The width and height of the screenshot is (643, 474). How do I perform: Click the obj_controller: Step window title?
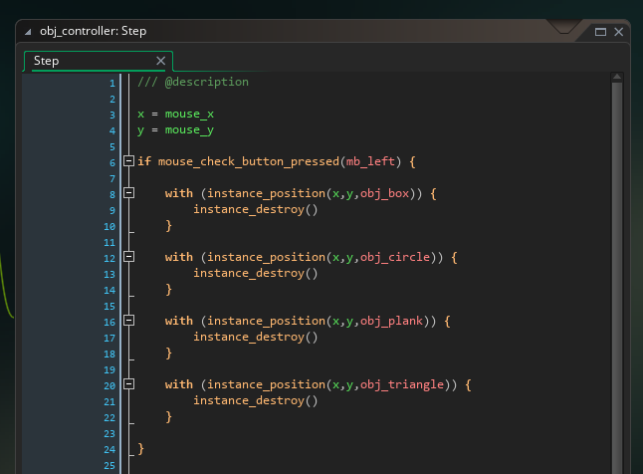[x=94, y=31]
